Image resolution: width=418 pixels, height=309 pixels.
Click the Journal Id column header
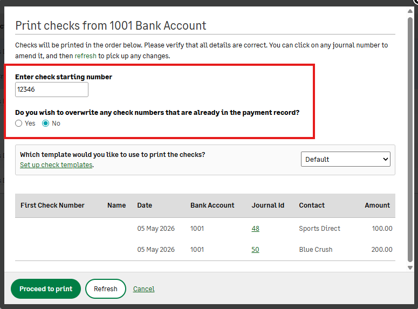(x=268, y=205)
